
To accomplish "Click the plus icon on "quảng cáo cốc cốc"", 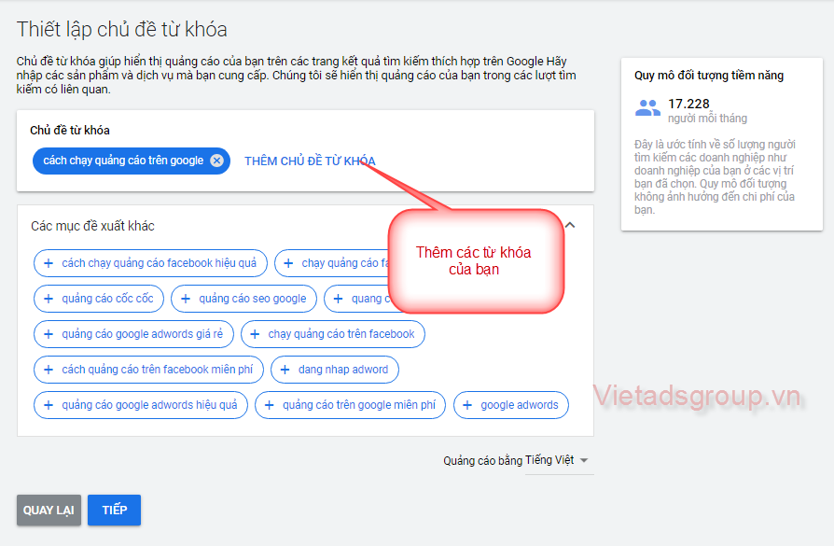I will (x=49, y=299).
